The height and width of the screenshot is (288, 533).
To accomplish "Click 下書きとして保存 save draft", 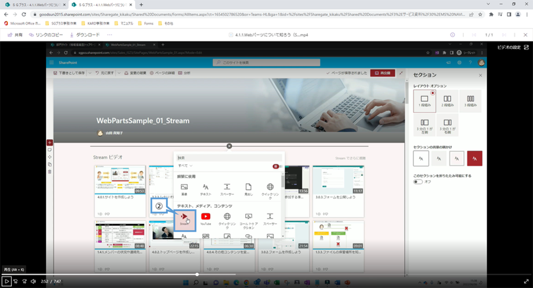I will (x=69, y=73).
